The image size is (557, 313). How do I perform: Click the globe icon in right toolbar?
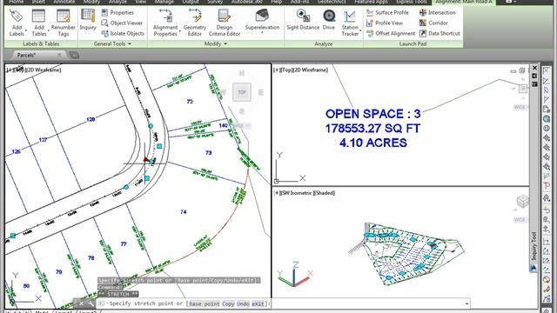(x=547, y=119)
